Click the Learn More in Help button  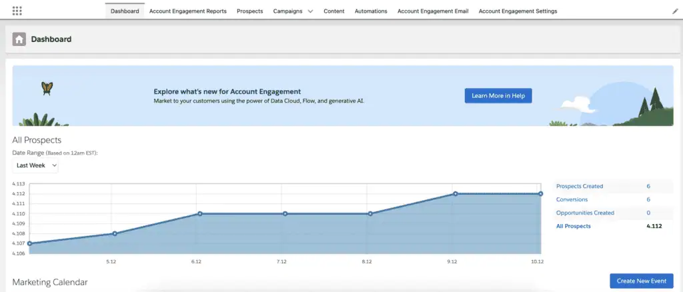pos(498,96)
